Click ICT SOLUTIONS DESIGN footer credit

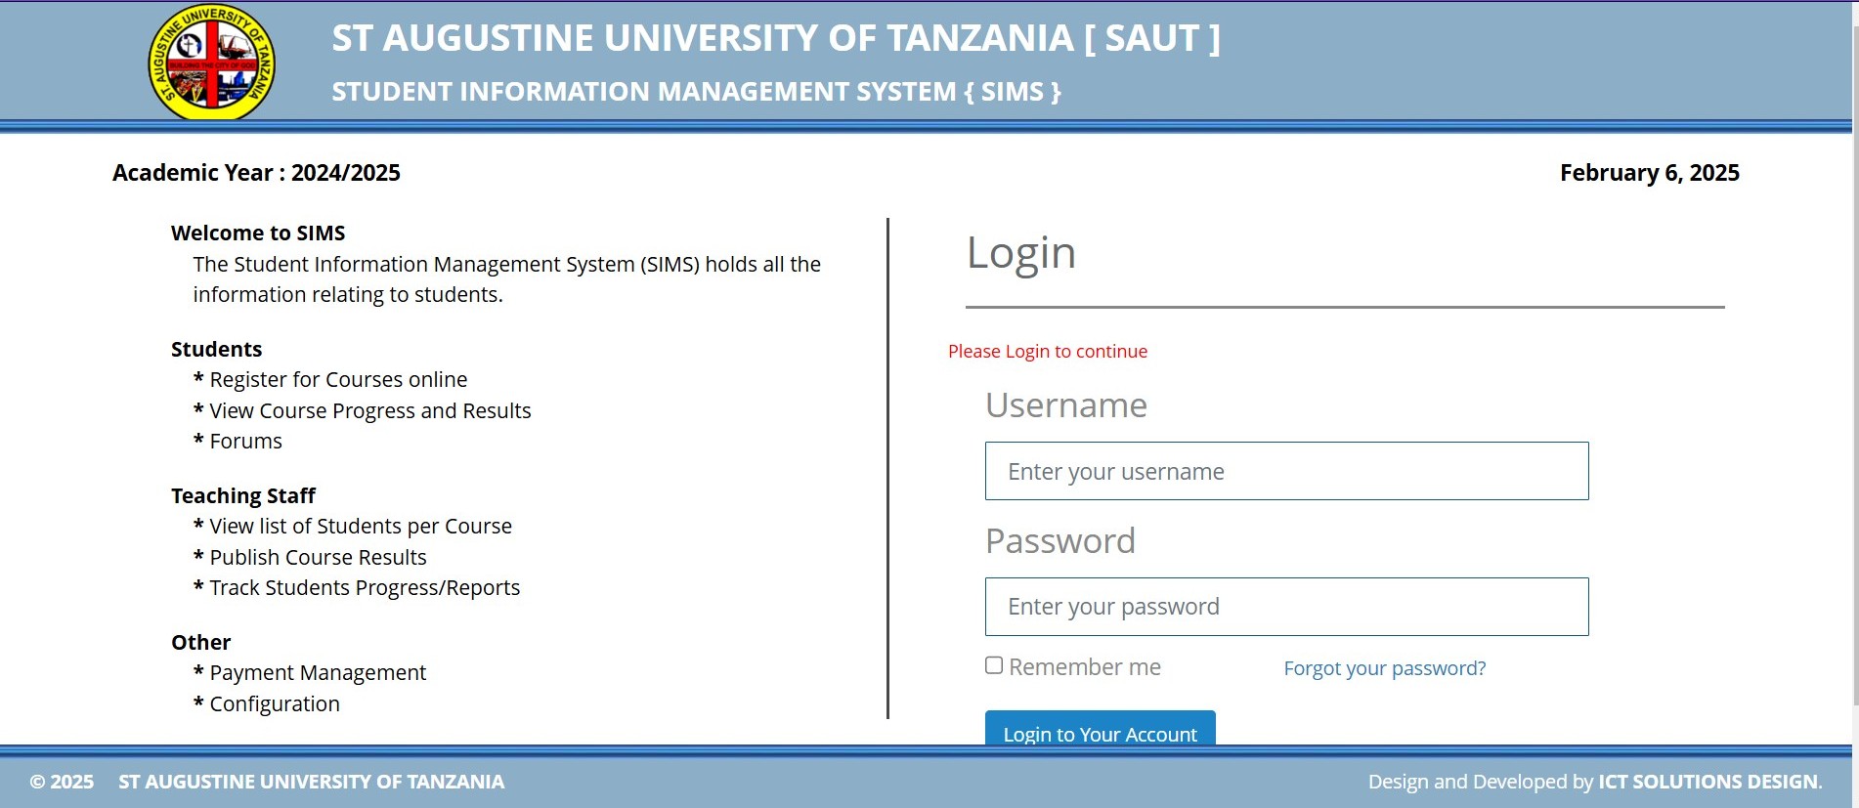point(1709,782)
